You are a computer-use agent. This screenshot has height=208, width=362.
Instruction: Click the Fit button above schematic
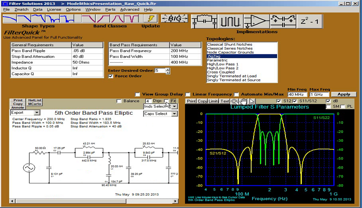point(173,101)
